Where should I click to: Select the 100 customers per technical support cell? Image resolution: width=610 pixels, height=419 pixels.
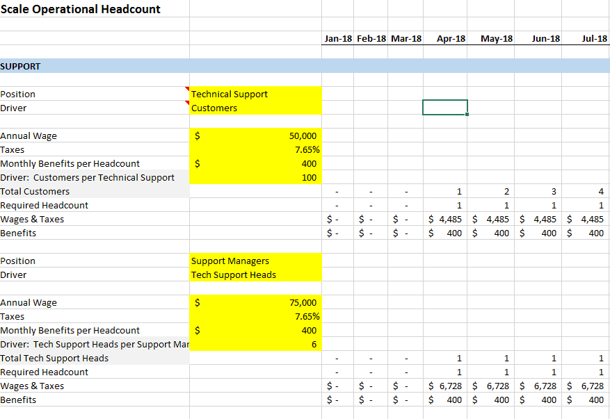(255, 177)
